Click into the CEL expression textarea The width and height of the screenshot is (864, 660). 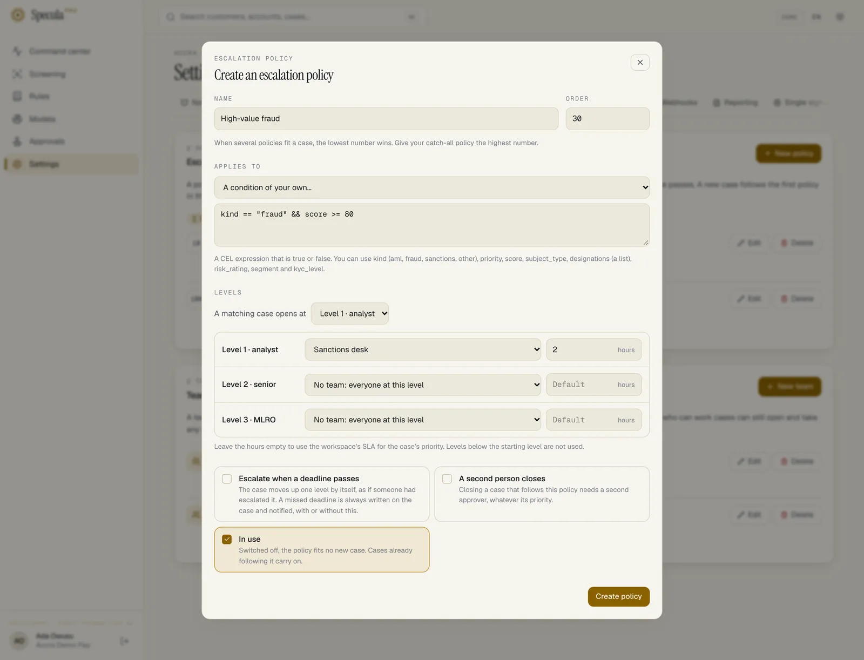pyautogui.click(x=432, y=225)
